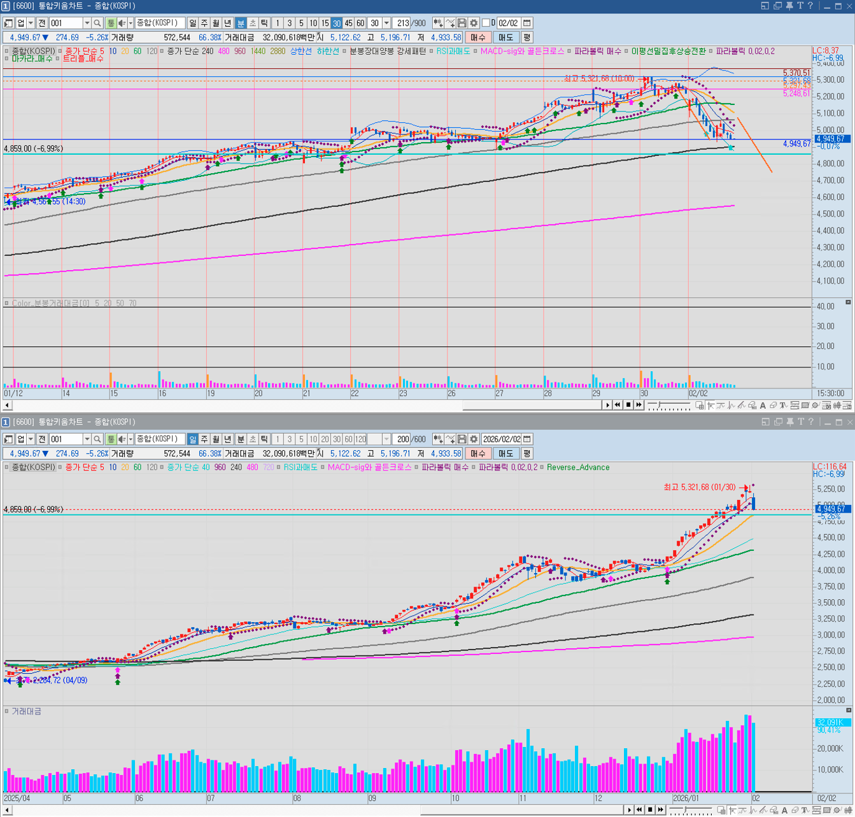Expand 거래대금 panel corner button in bottom chart

pos(848,710)
